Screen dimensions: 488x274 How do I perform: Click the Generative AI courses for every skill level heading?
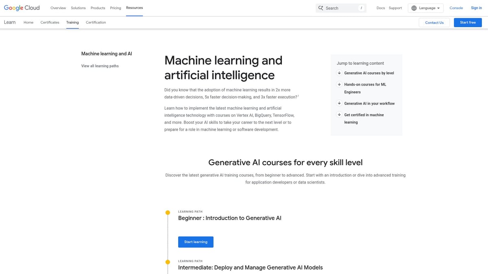click(285, 162)
